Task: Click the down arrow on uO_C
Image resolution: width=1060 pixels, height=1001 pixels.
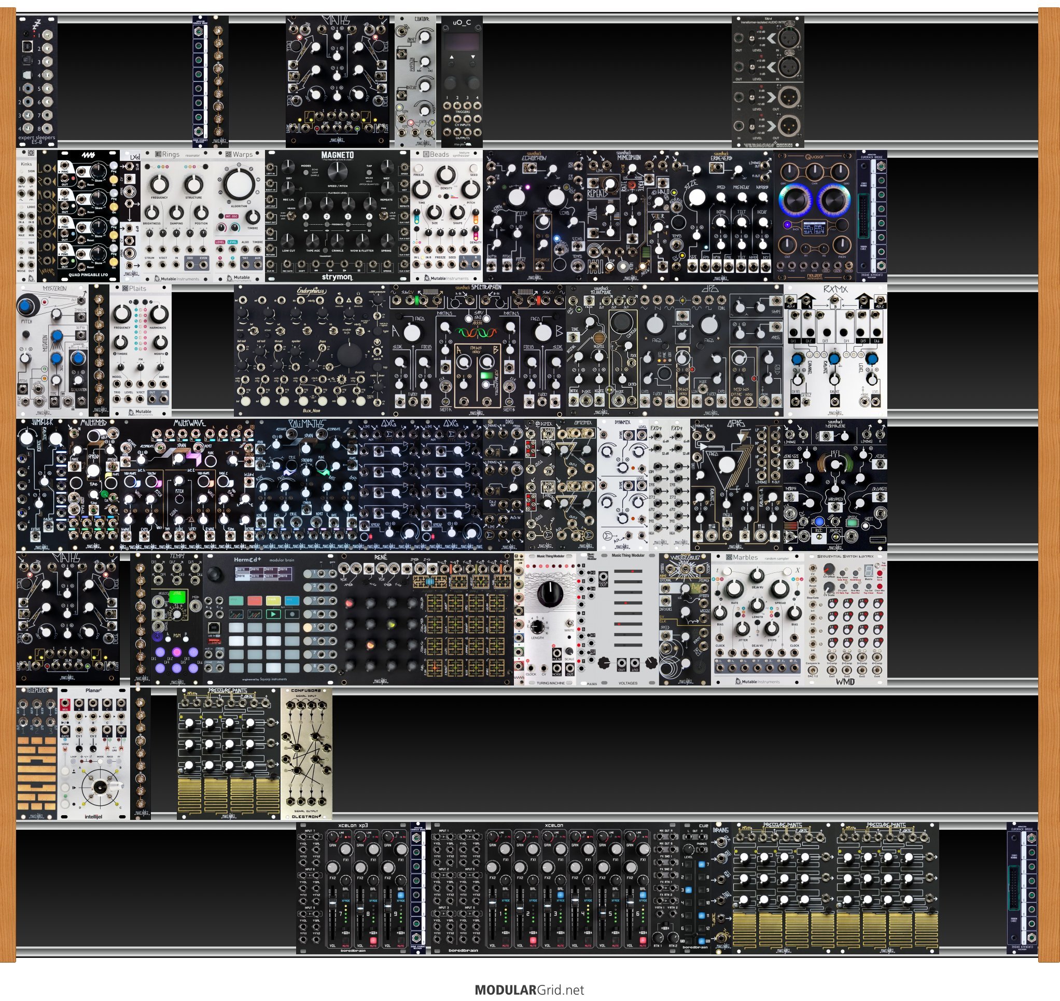Action: point(472,57)
